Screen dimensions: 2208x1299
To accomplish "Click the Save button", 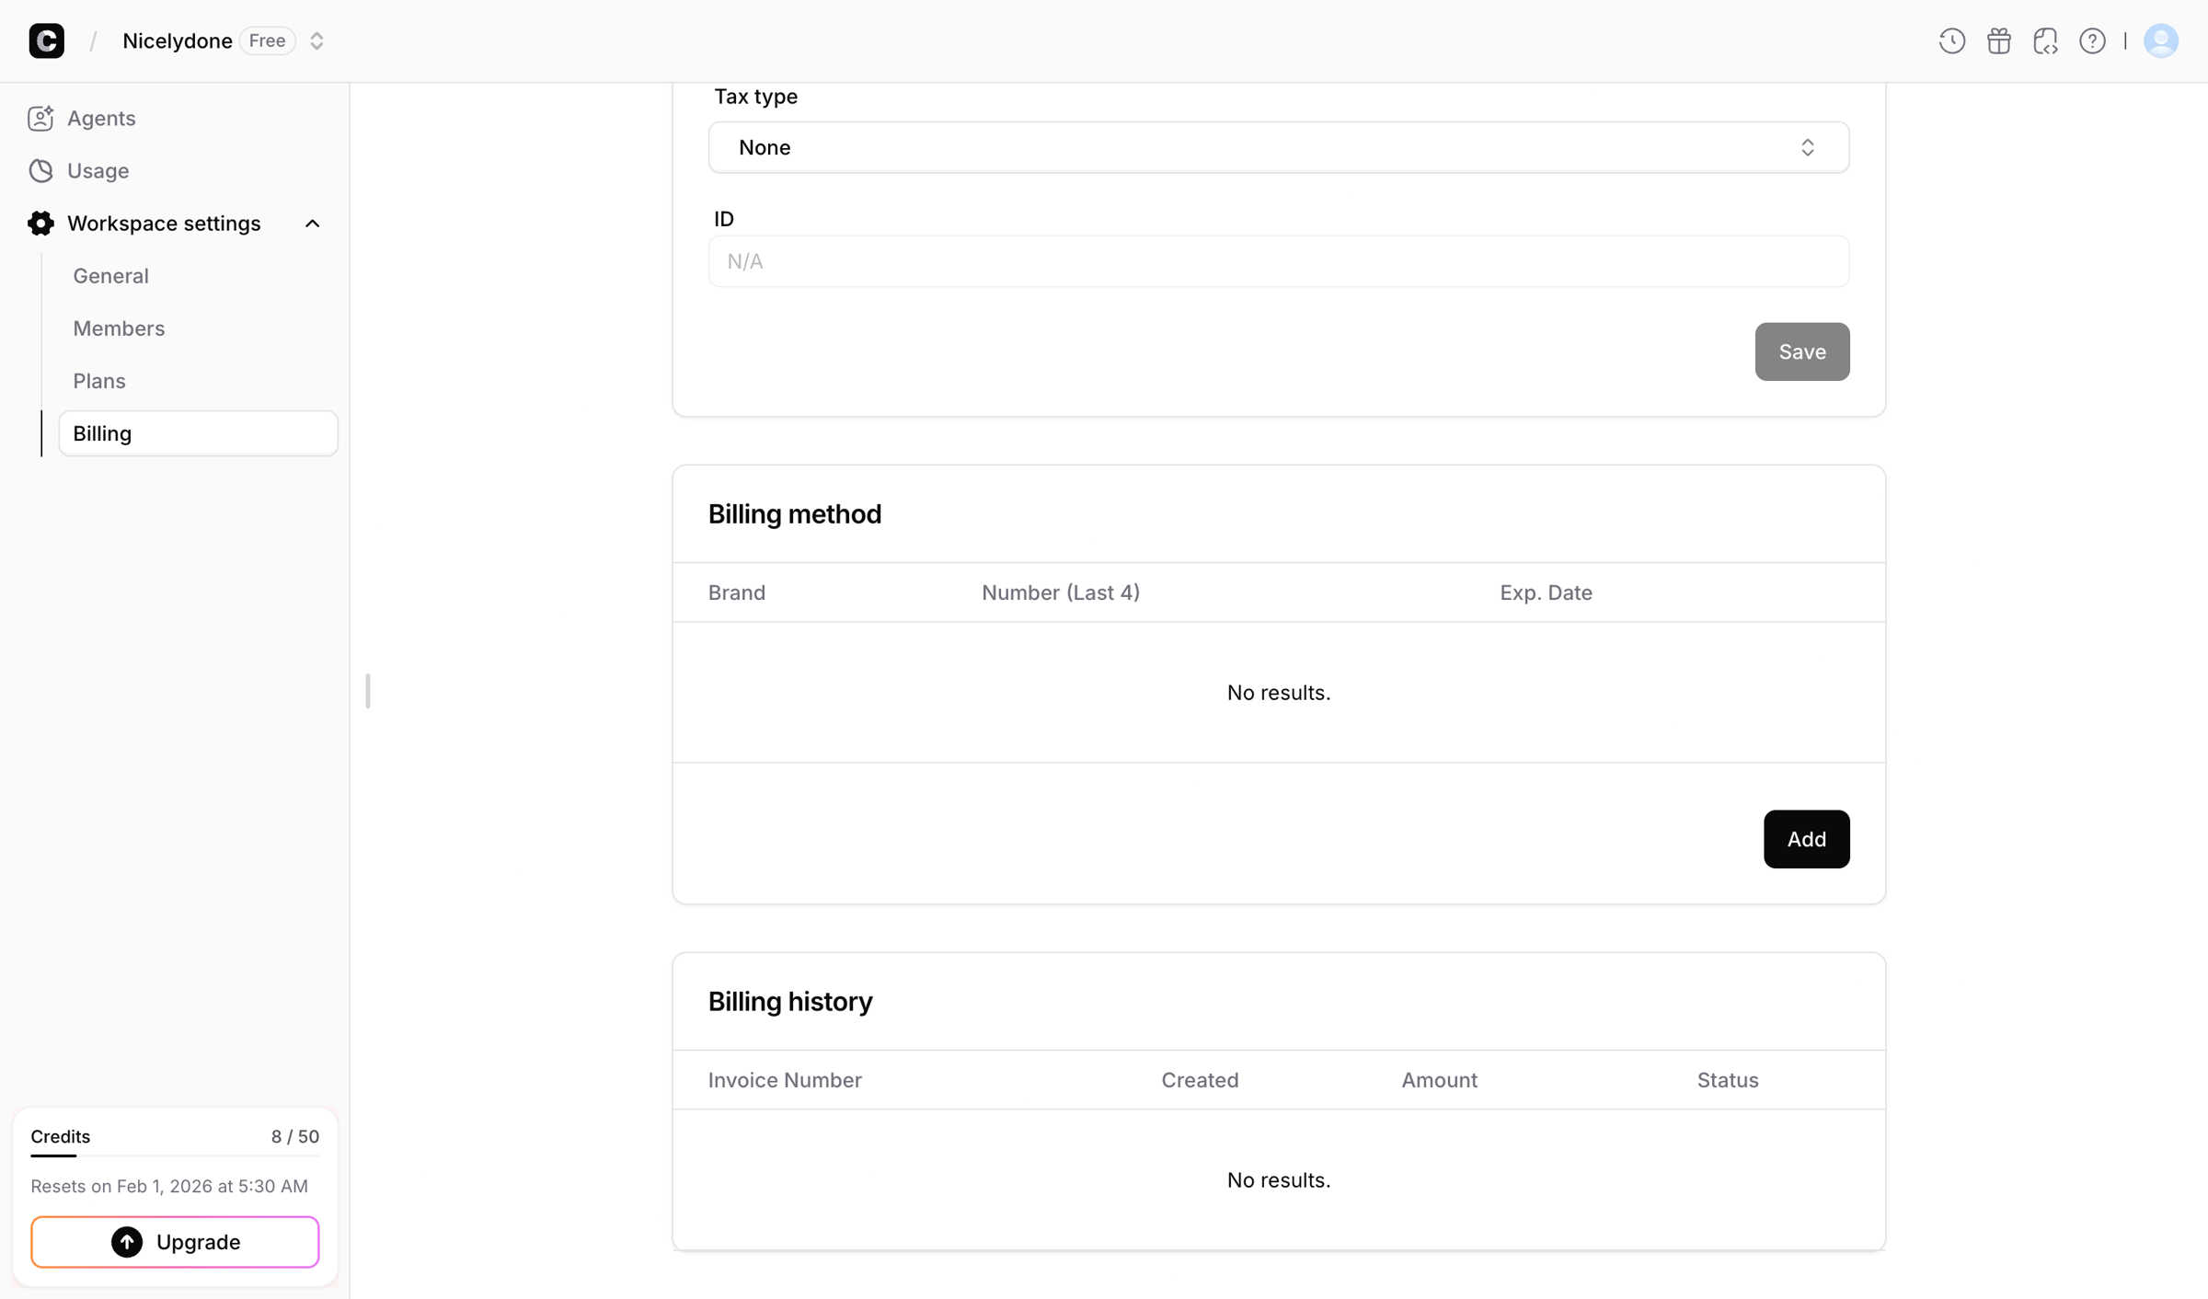I will [x=1801, y=351].
